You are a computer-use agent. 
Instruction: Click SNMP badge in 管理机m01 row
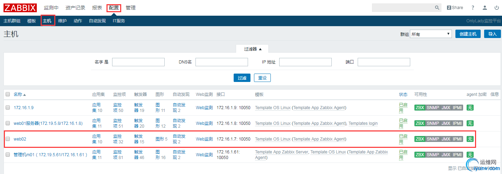pos(433,155)
